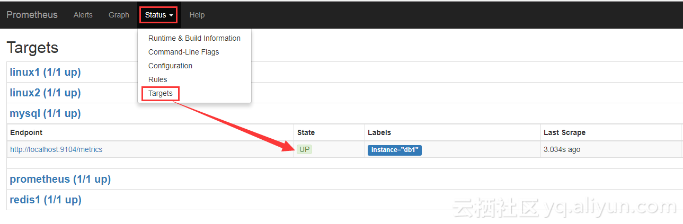Image resolution: width=683 pixels, height=224 pixels.
Task: Collapse the mysql target group
Action: [45, 113]
